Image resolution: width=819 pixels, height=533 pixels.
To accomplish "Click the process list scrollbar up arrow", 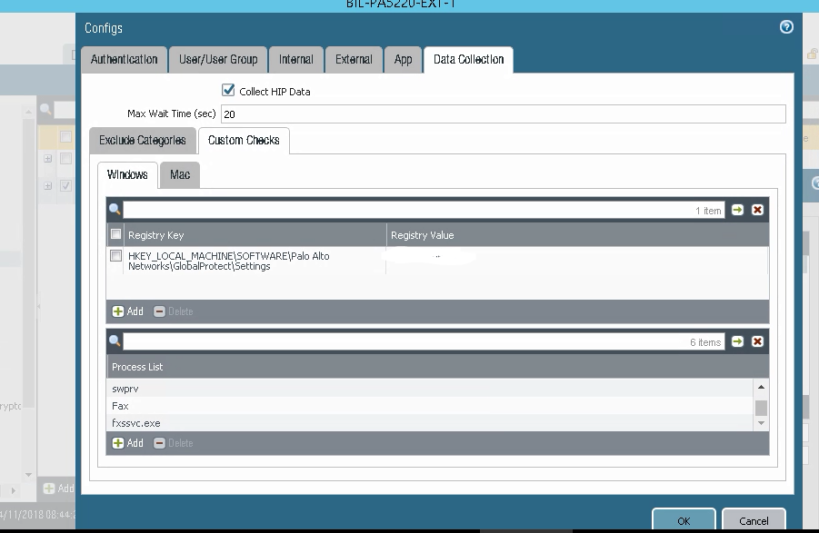I will click(761, 387).
